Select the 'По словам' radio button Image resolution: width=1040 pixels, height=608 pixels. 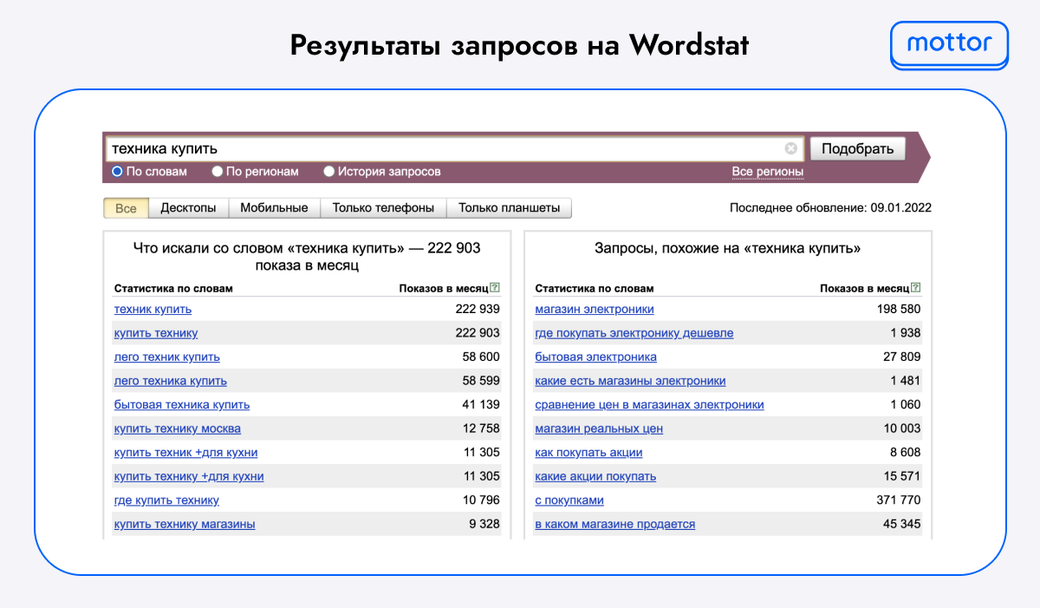click(x=118, y=172)
